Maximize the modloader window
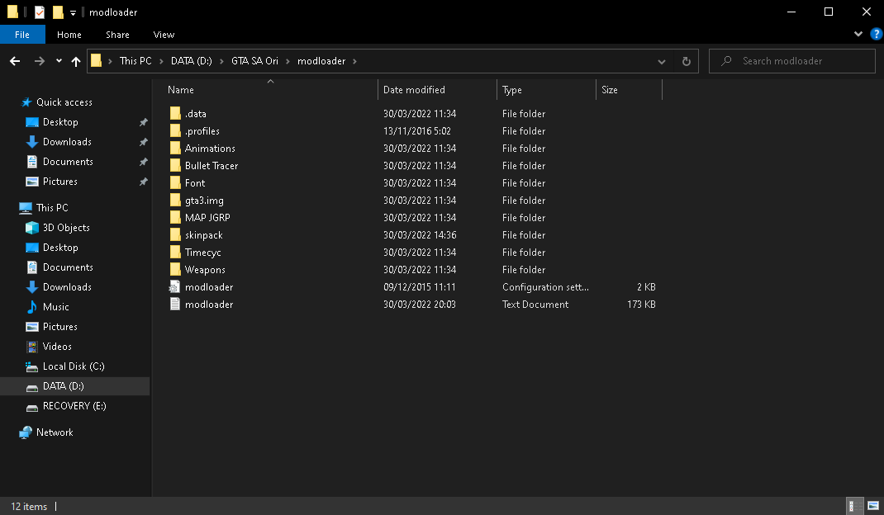Image resolution: width=884 pixels, height=515 pixels. click(x=828, y=12)
